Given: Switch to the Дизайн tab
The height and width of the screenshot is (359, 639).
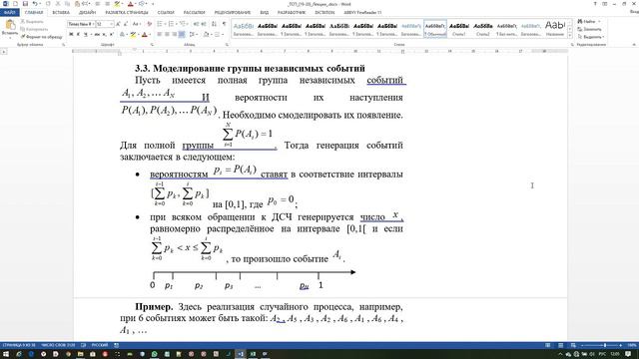Looking at the screenshot, I should point(87,13).
